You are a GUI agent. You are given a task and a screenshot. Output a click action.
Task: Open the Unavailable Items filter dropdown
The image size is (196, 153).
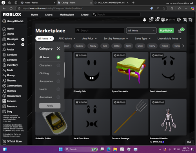point(169,38)
